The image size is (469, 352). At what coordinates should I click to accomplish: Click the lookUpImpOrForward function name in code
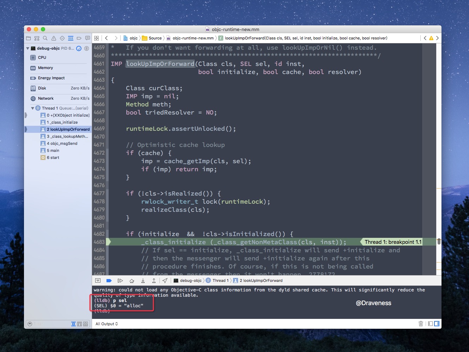(160, 64)
